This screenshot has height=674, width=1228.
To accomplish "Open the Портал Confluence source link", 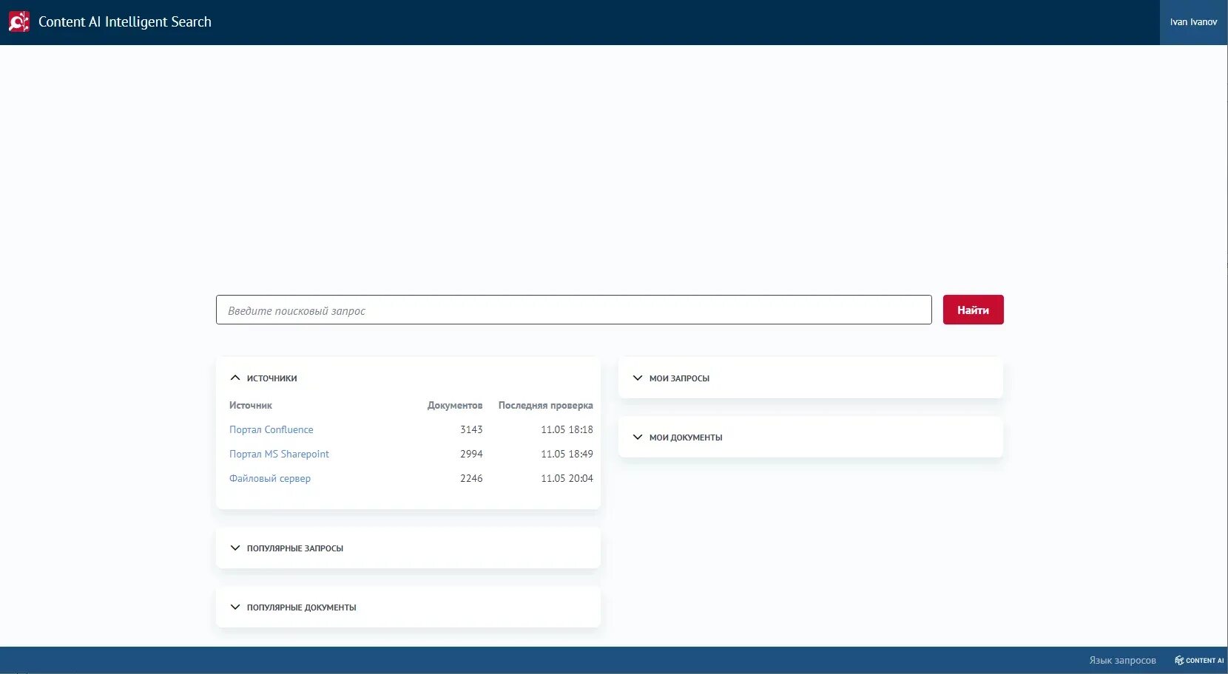I will click(x=271, y=429).
